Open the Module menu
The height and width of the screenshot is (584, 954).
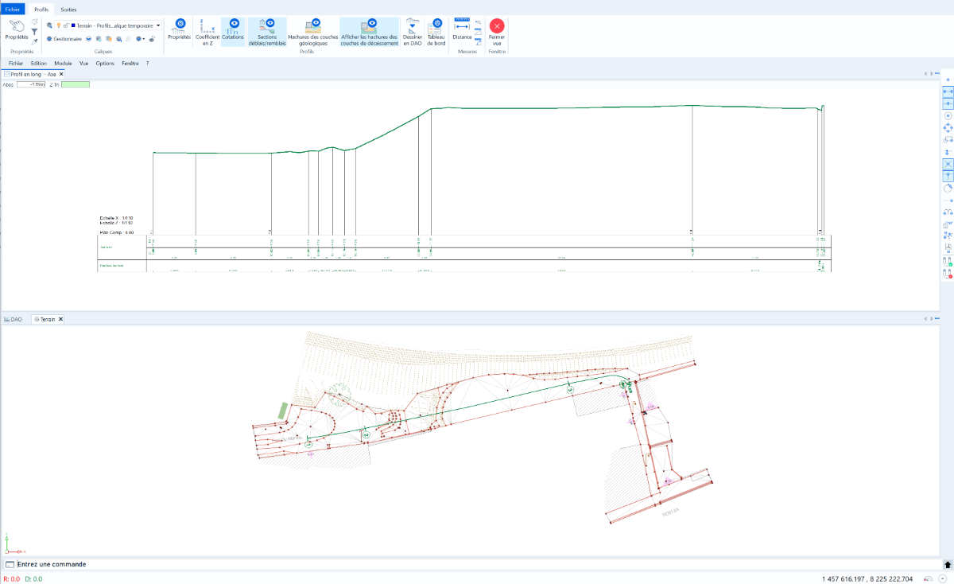63,63
